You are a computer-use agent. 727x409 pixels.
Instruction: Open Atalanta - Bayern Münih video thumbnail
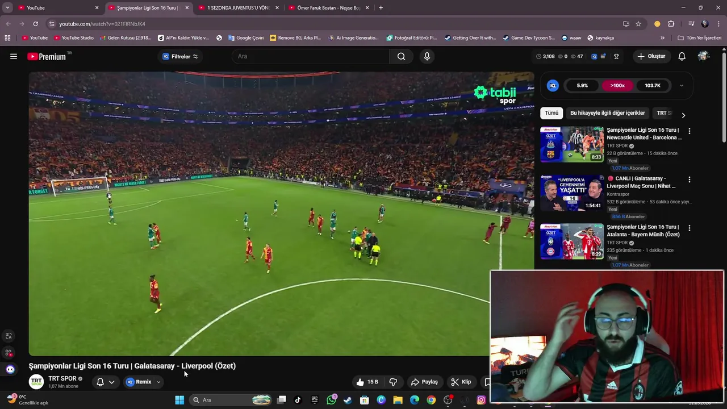point(572,241)
